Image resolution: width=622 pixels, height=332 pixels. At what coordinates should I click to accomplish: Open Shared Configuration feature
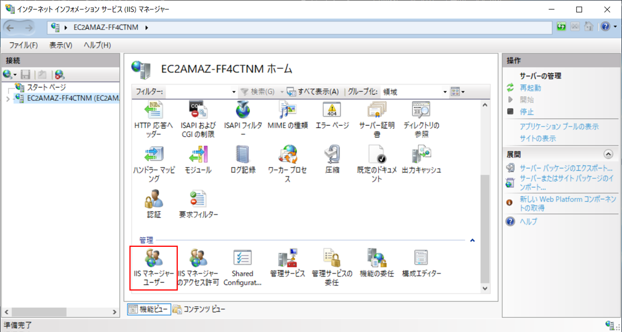point(243,268)
